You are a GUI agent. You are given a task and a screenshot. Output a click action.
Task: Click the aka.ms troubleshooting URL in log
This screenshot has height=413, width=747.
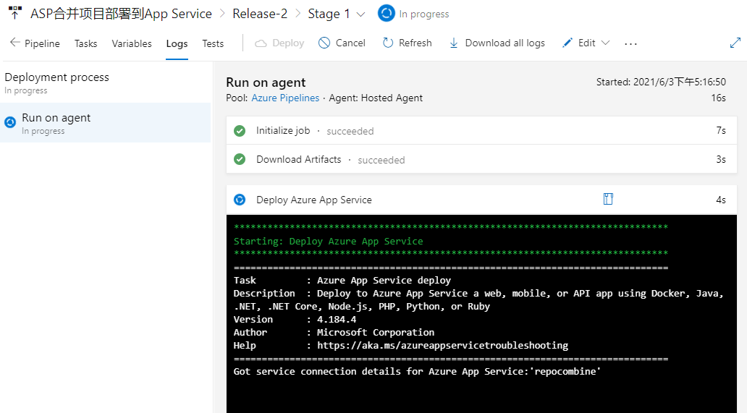pyautogui.click(x=442, y=346)
